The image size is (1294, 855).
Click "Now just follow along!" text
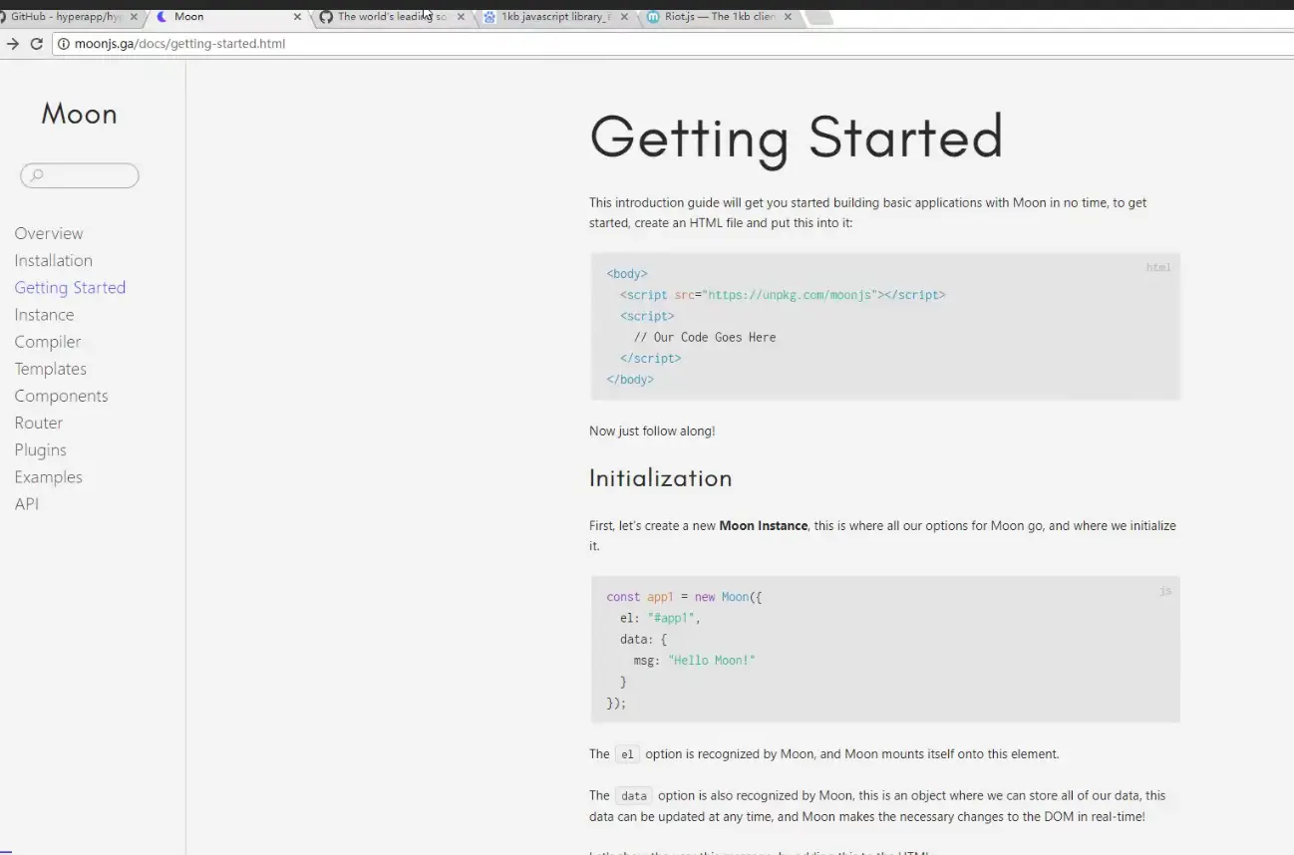point(652,431)
